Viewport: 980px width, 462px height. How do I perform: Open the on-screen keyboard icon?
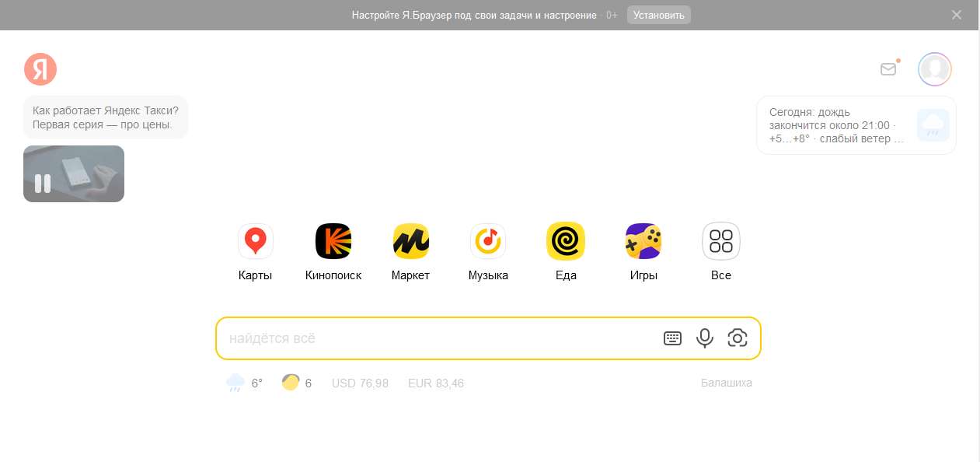point(673,338)
